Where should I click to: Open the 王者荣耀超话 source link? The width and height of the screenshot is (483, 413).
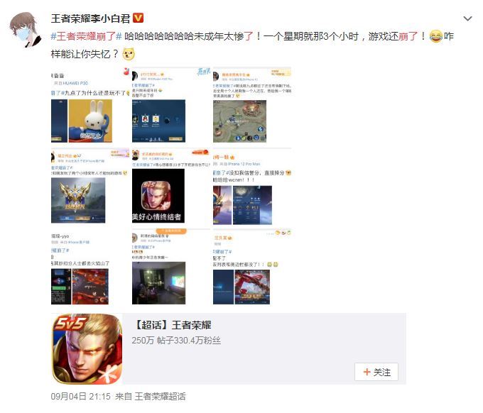(160, 397)
